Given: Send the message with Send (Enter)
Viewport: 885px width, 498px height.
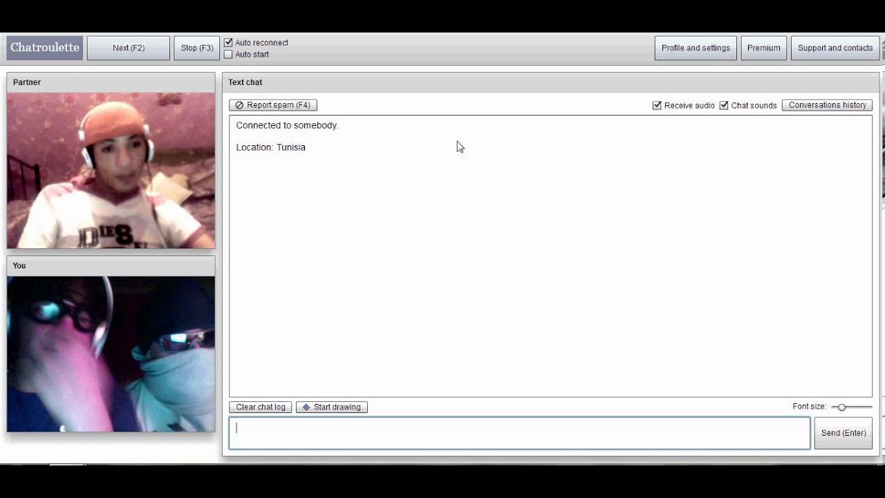Looking at the screenshot, I should pos(844,433).
